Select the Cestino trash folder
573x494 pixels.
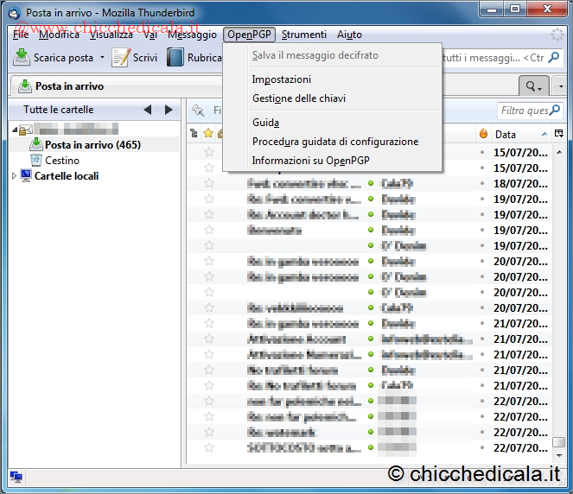tap(61, 161)
